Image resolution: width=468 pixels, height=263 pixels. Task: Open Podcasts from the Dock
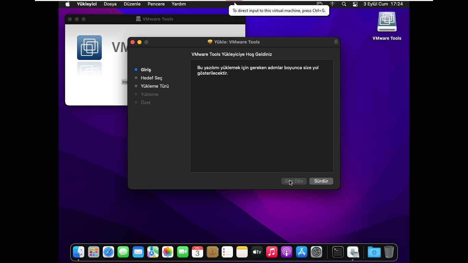pyautogui.click(x=286, y=252)
